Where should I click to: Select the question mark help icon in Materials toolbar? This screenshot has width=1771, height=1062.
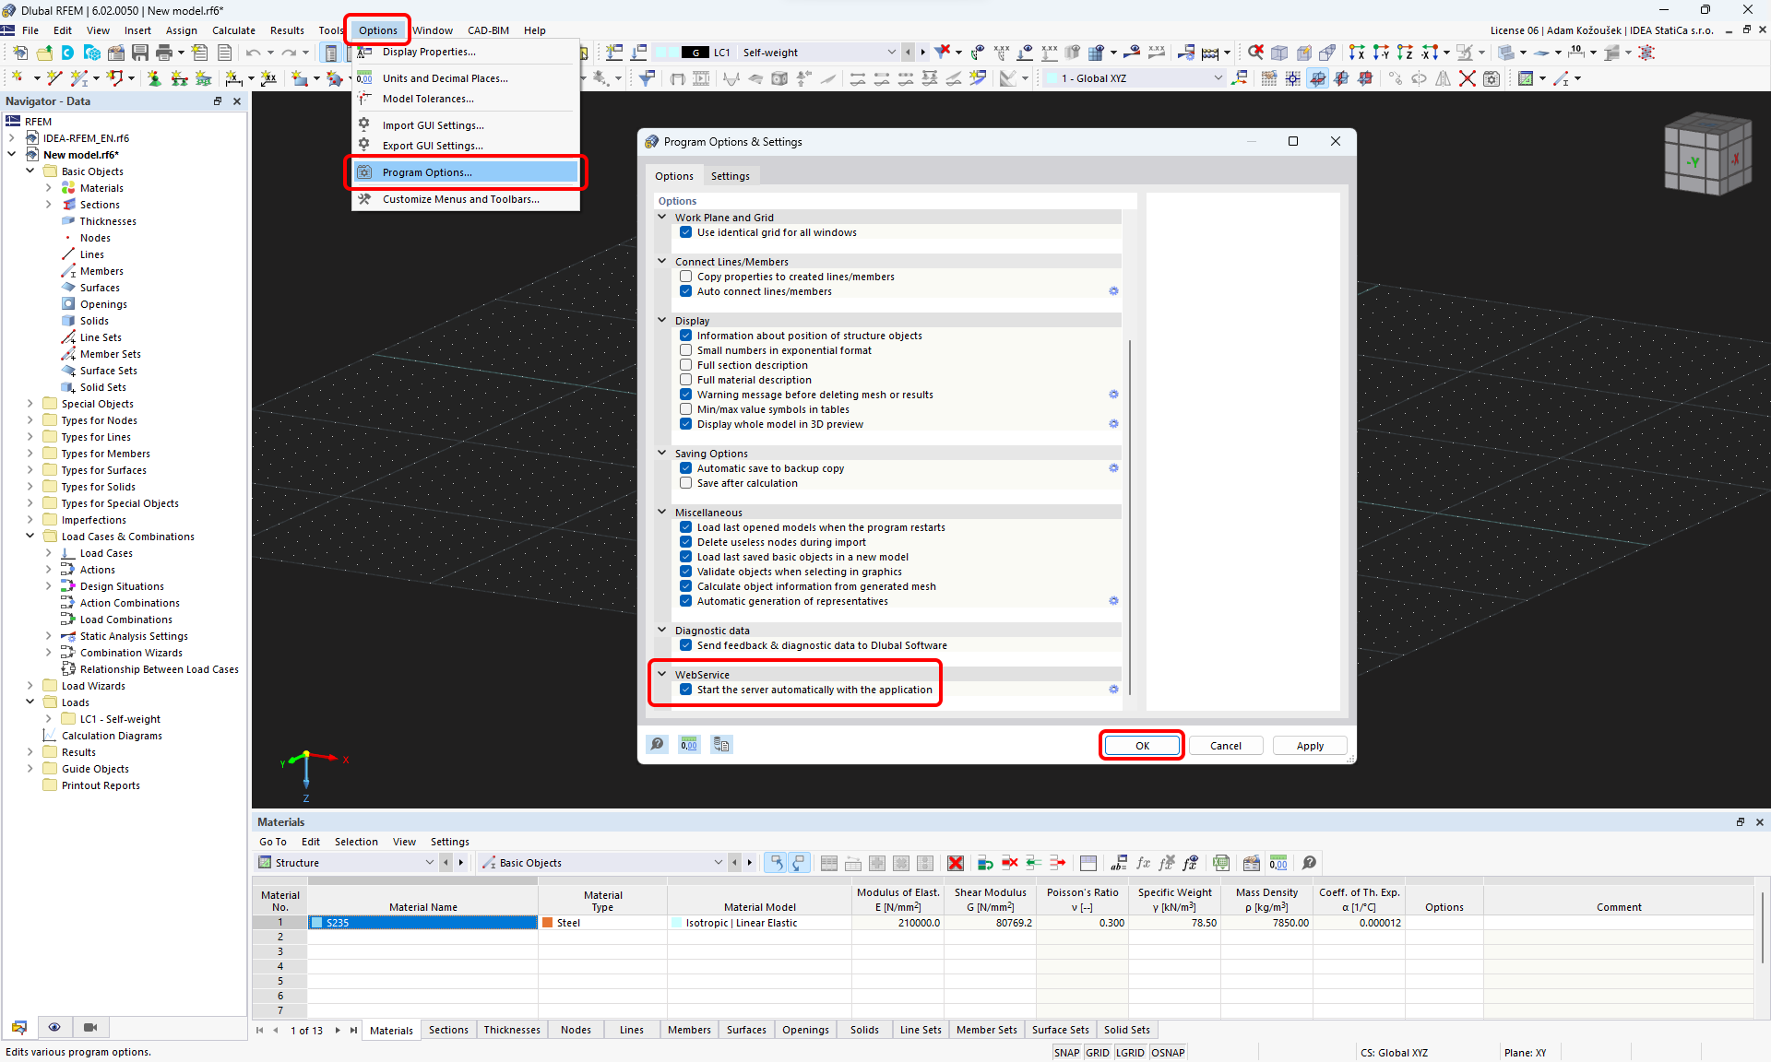(x=1309, y=863)
